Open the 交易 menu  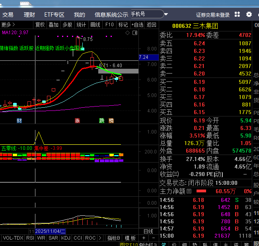point(8,15)
